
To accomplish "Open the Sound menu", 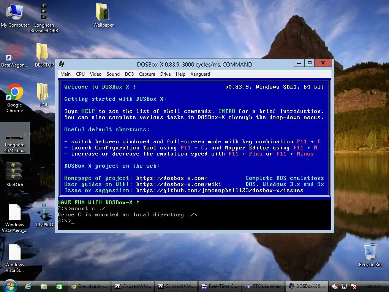I will (113, 74).
